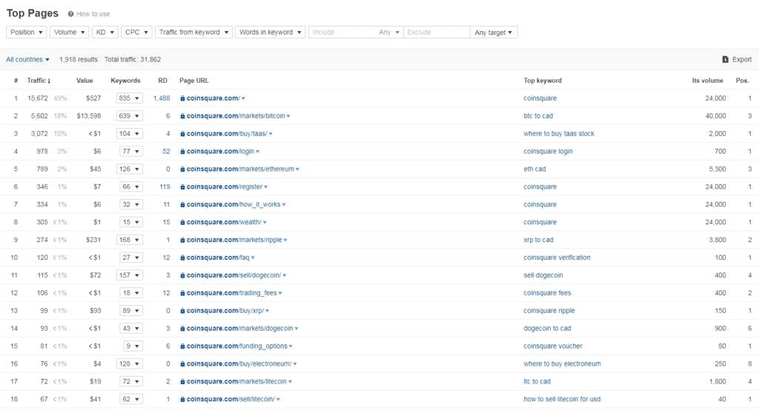Open the Any match-type dropdown after Include
Screen dimensions: 759x410
390,33
